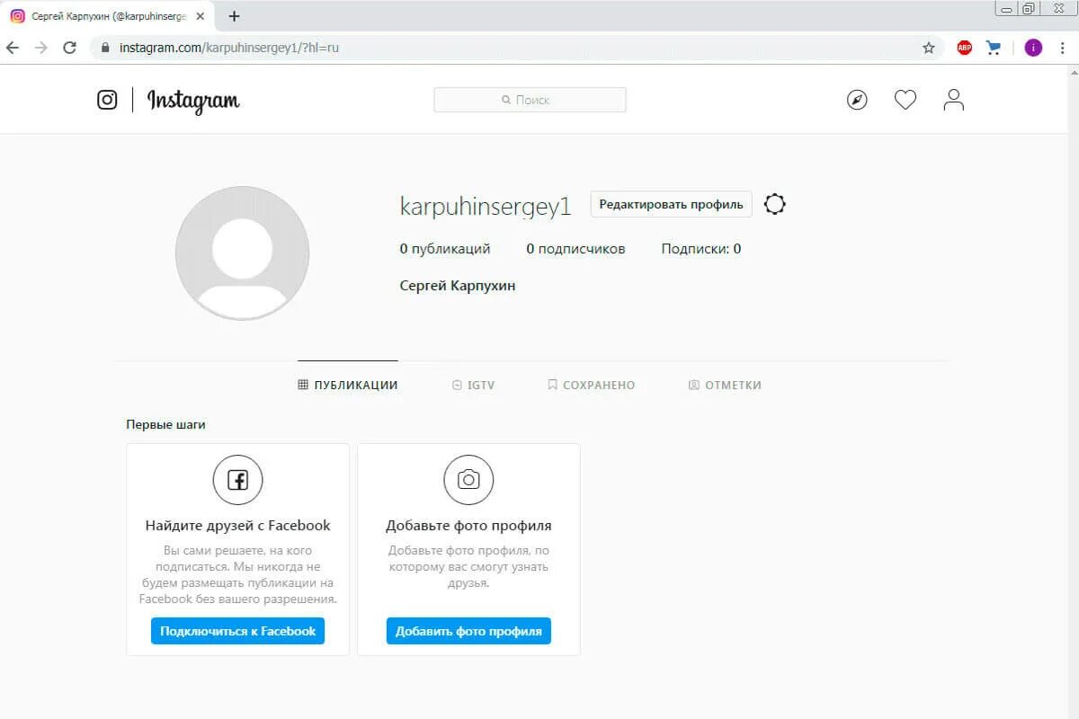Click the Найдите друзей с Facebook heading

point(238,526)
